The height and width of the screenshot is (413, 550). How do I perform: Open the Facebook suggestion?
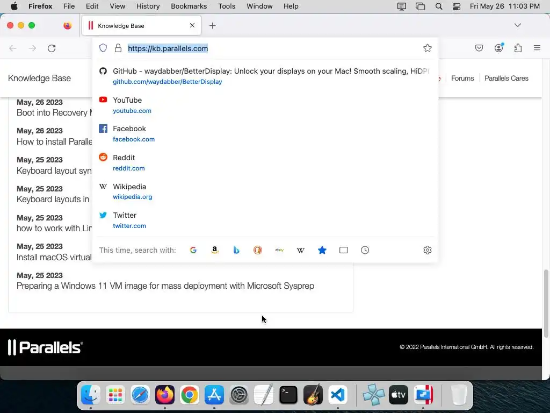click(265, 133)
